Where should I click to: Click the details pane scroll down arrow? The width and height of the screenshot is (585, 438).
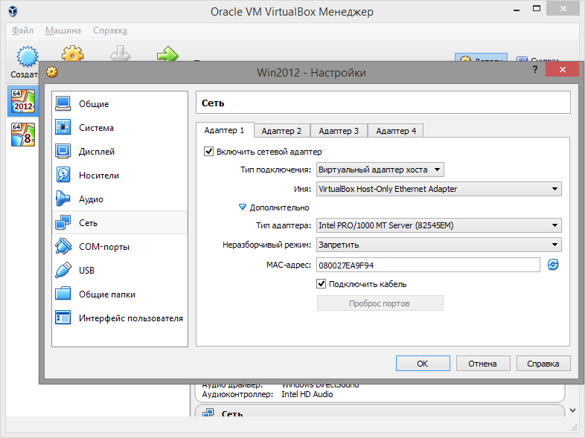[572, 410]
